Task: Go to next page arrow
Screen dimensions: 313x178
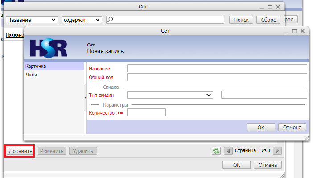Action: [277, 151]
